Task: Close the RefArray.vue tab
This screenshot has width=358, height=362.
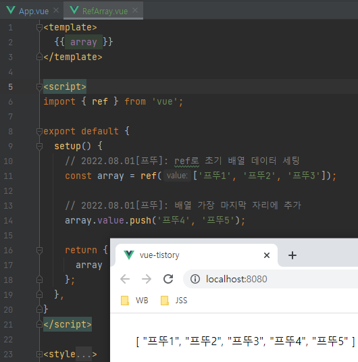Action: 135,10
